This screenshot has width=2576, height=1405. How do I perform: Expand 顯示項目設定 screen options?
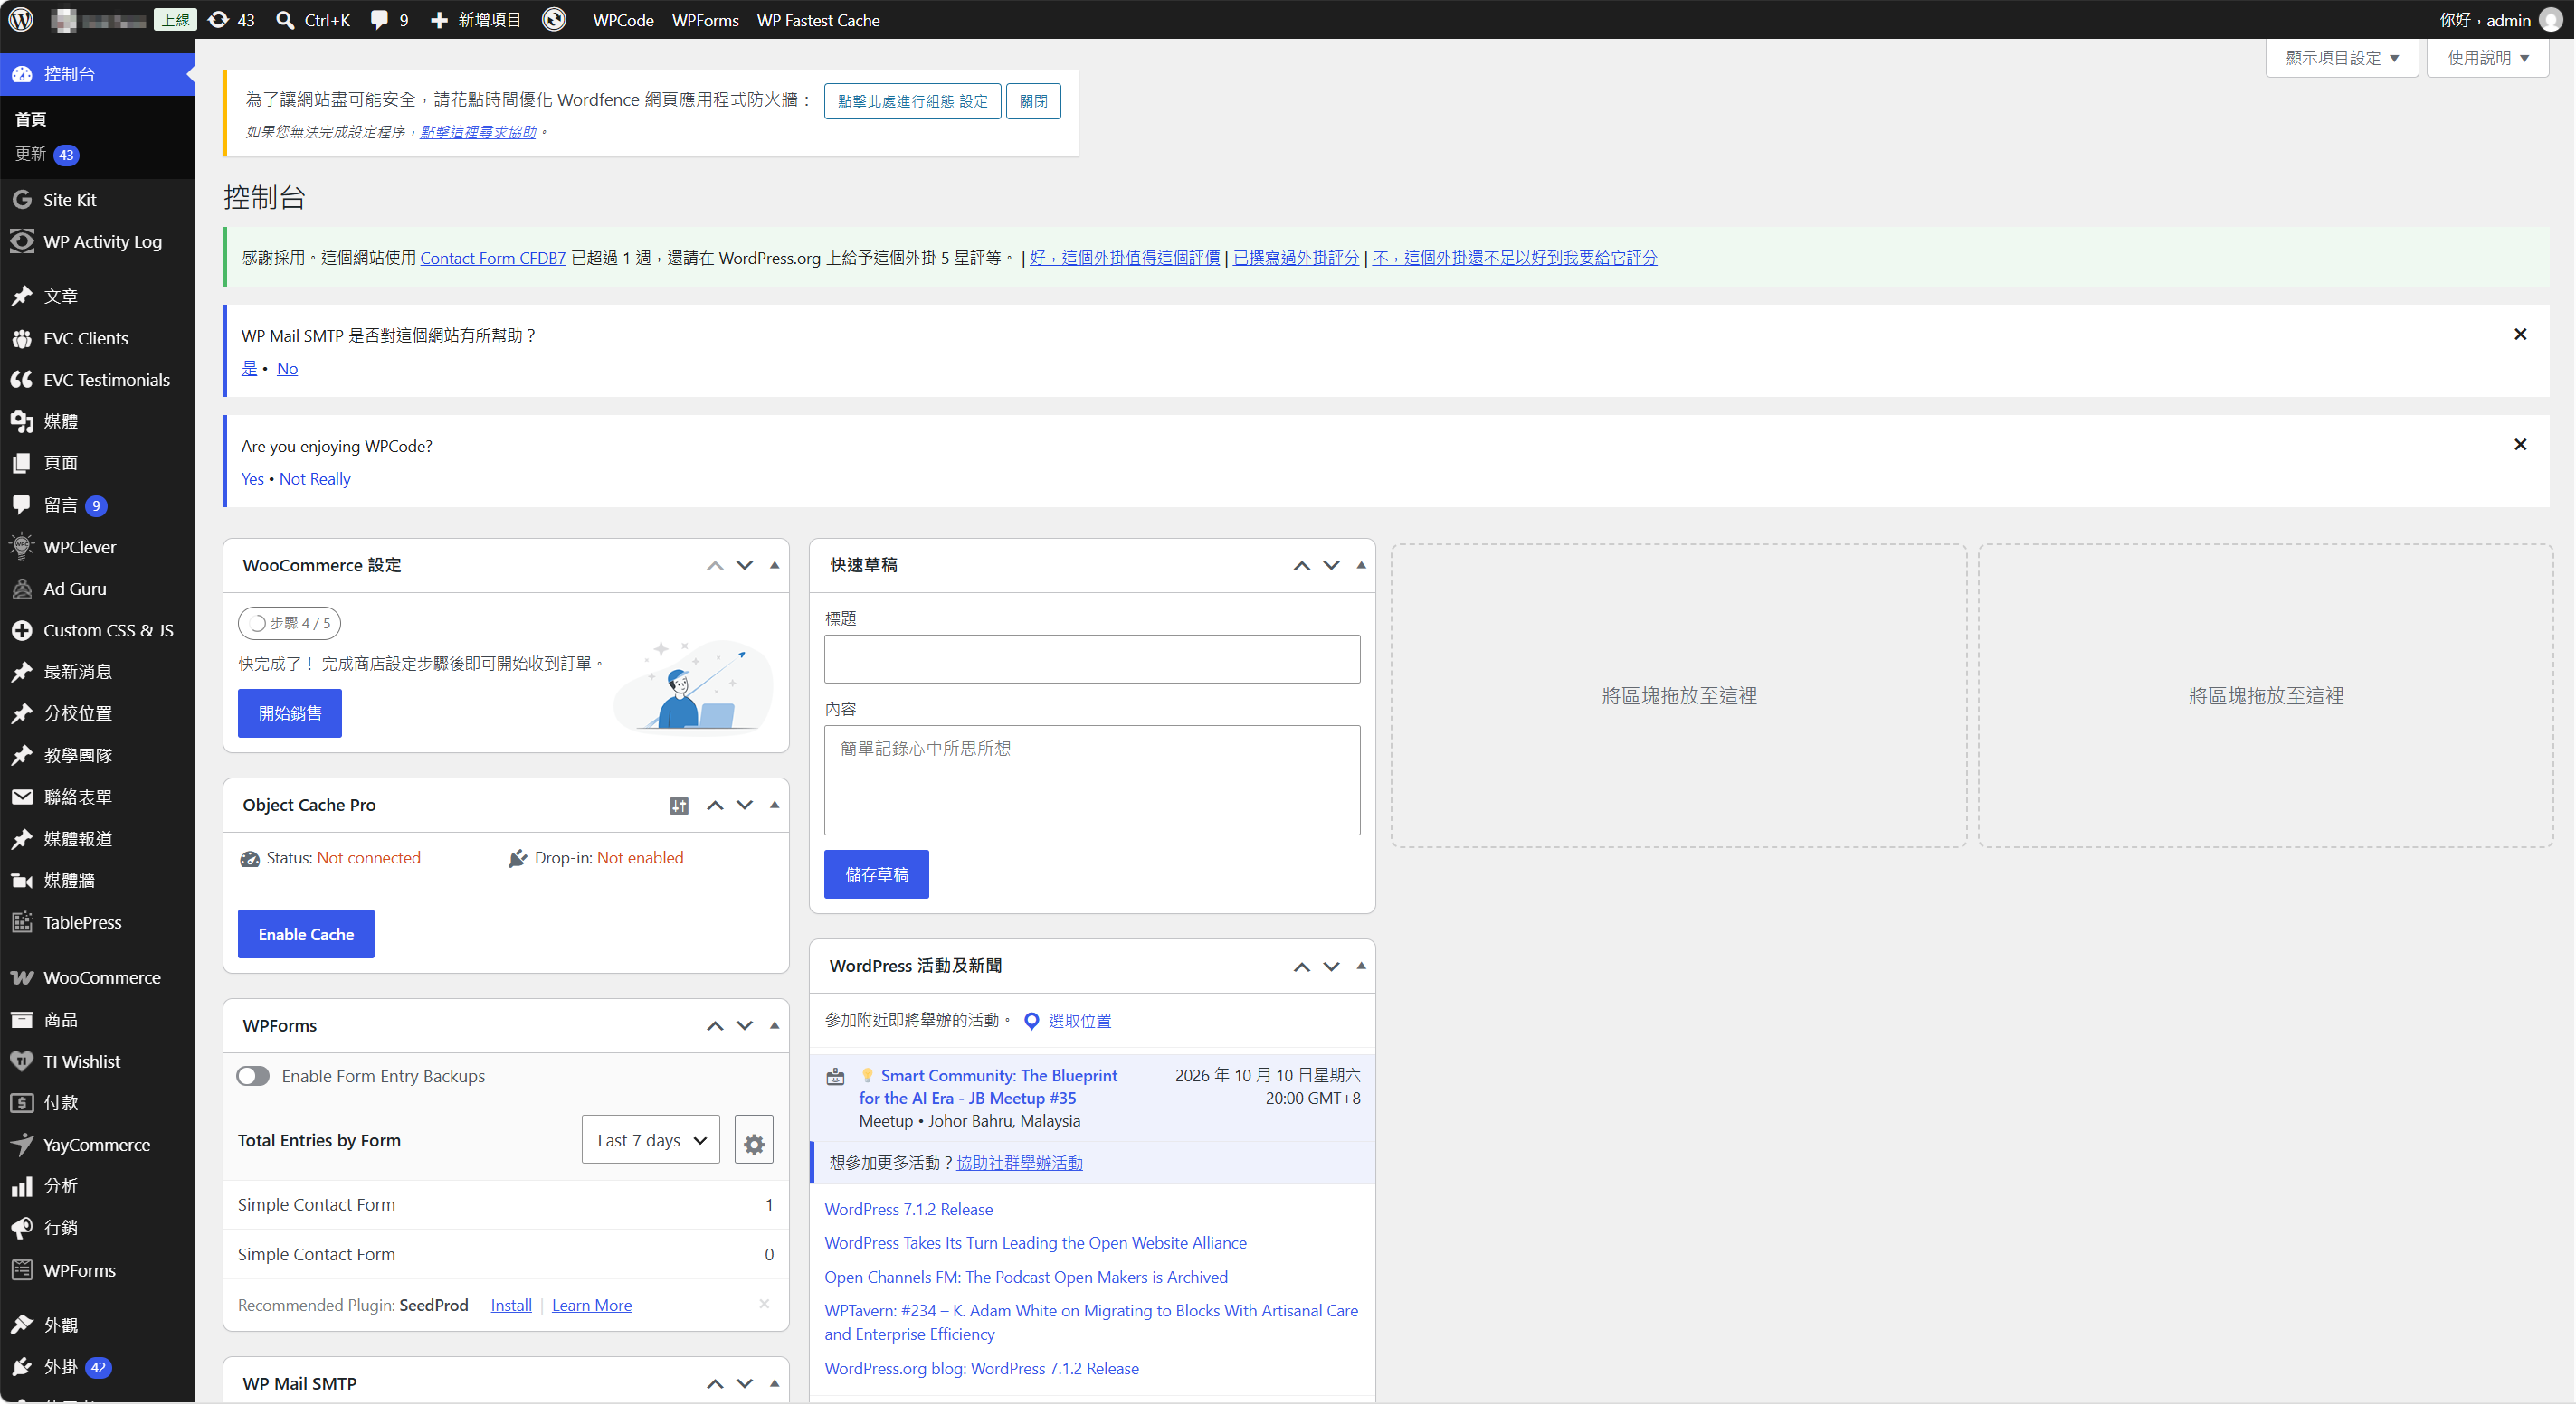2342,58
